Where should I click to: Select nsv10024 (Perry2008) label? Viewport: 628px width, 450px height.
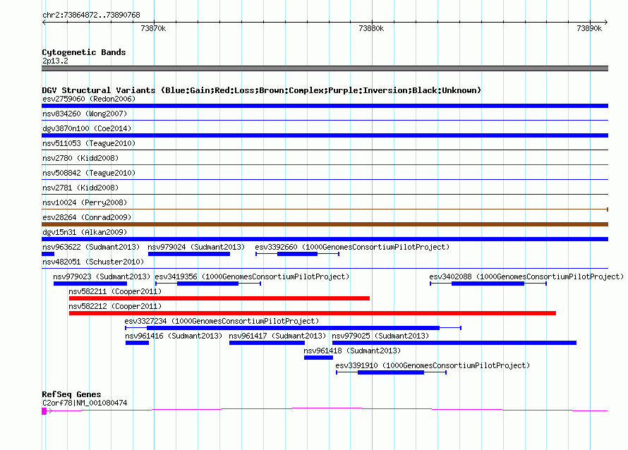85,202
